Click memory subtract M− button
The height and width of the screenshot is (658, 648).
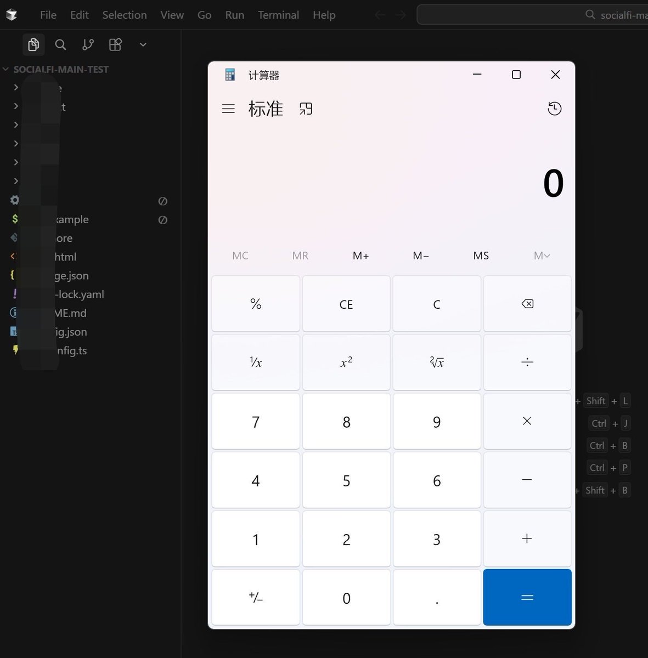(421, 256)
